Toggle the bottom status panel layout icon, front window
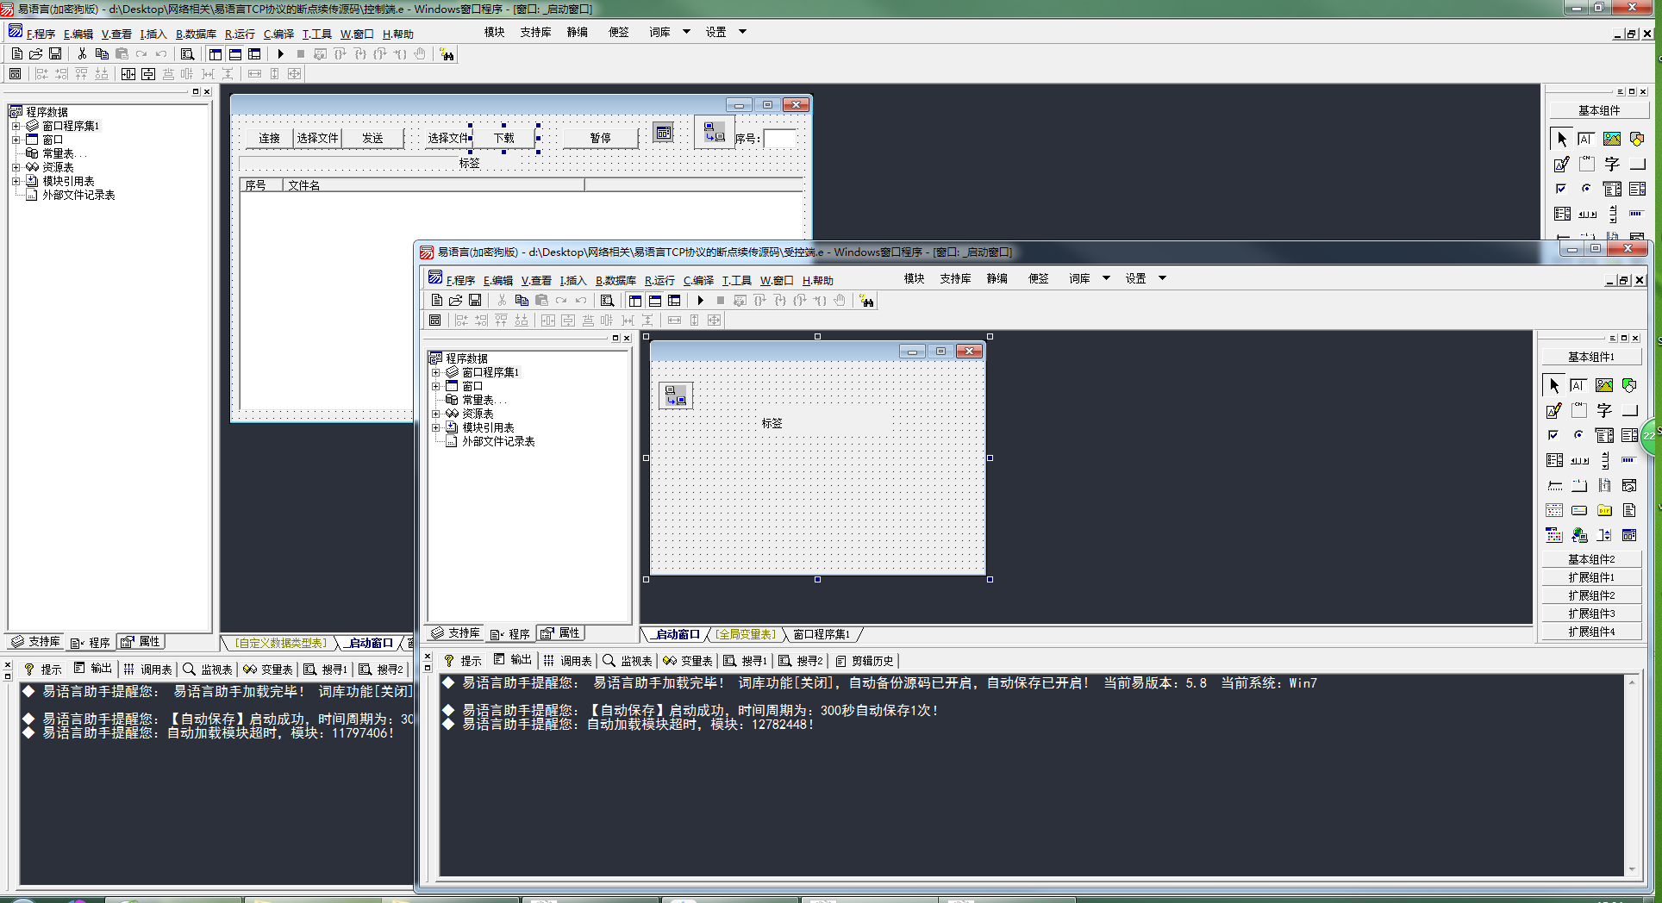The image size is (1662, 903). coord(655,301)
